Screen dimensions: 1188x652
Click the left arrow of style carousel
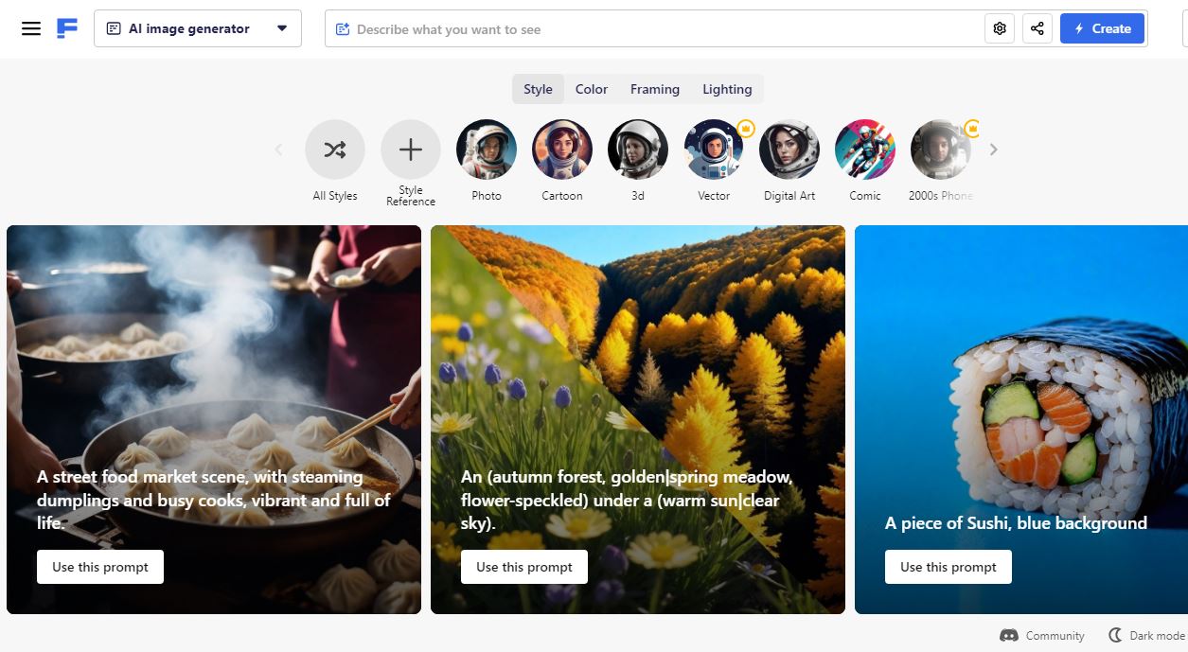(x=278, y=149)
